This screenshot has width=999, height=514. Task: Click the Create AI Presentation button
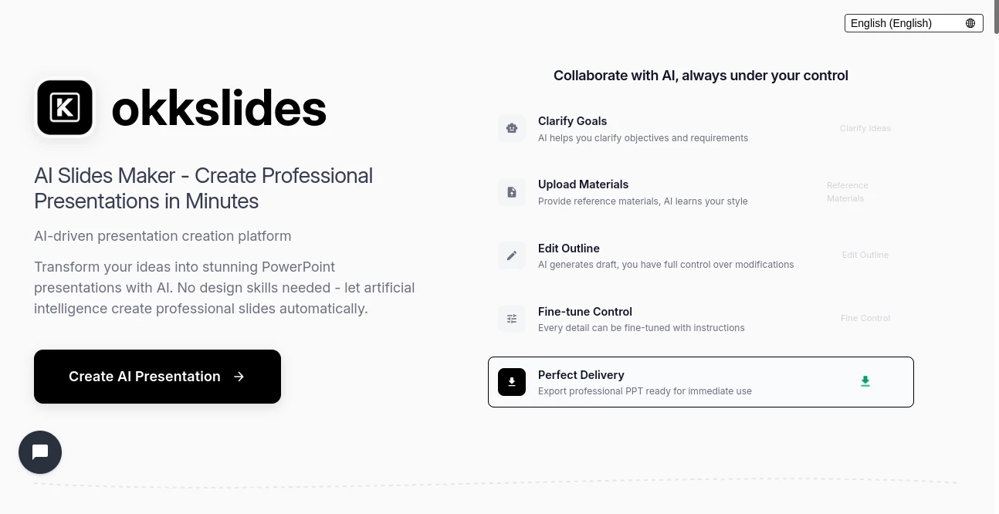click(x=157, y=377)
